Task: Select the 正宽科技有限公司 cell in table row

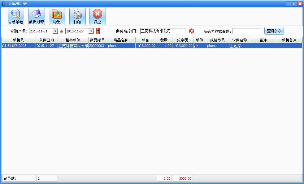Action: pos(73,46)
